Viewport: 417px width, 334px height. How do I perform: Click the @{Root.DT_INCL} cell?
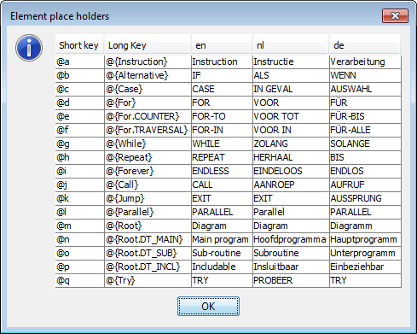coord(148,267)
